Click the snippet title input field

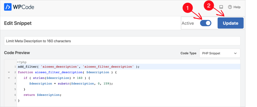point(122,41)
